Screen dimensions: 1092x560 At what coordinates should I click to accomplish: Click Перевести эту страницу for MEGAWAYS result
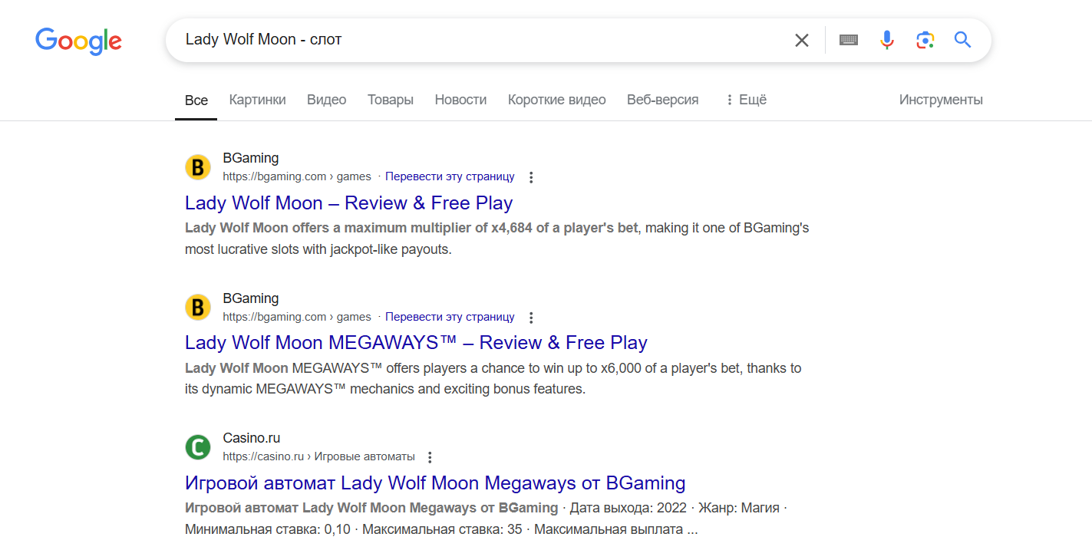point(450,317)
